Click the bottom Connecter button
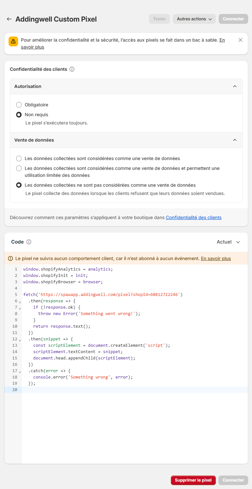 (233, 480)
